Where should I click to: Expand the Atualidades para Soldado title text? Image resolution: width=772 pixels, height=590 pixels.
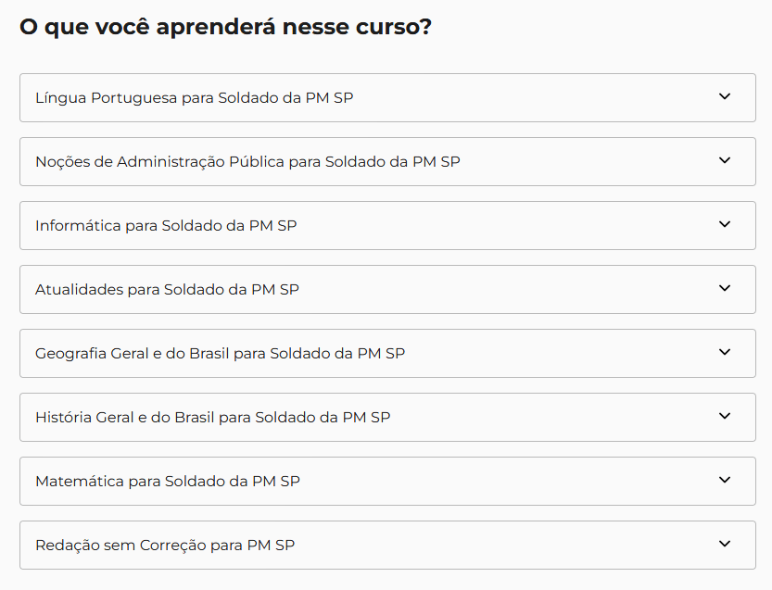(x=167, y=289)
